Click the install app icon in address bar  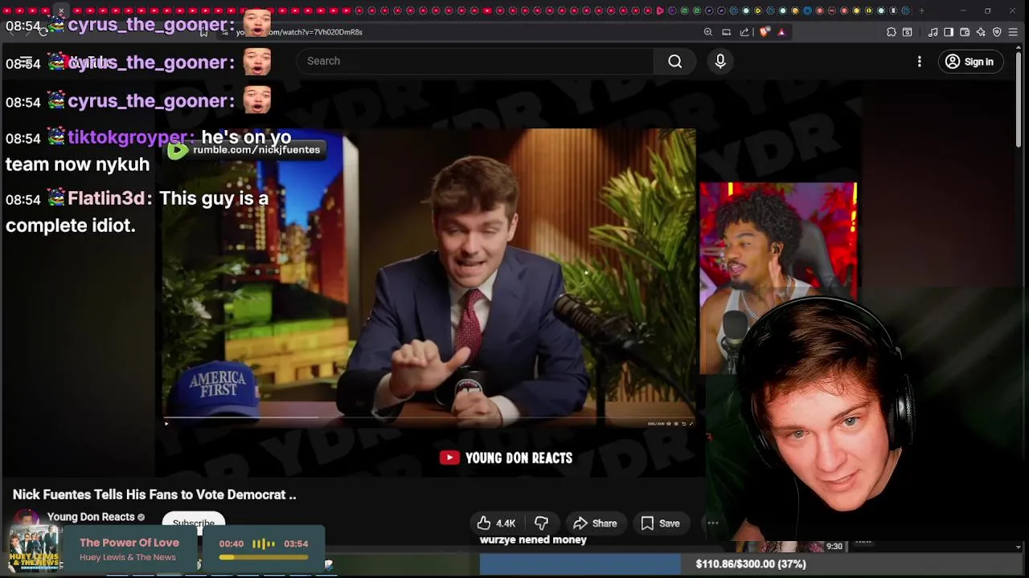coord(726,32)
